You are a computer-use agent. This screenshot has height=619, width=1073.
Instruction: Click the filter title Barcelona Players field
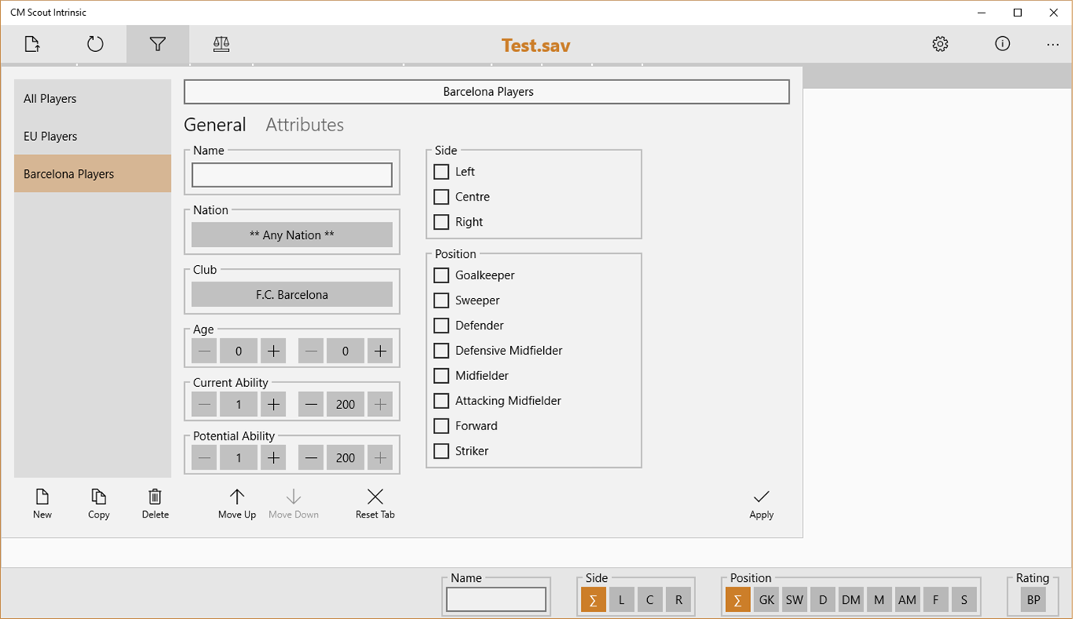(487, 91)
